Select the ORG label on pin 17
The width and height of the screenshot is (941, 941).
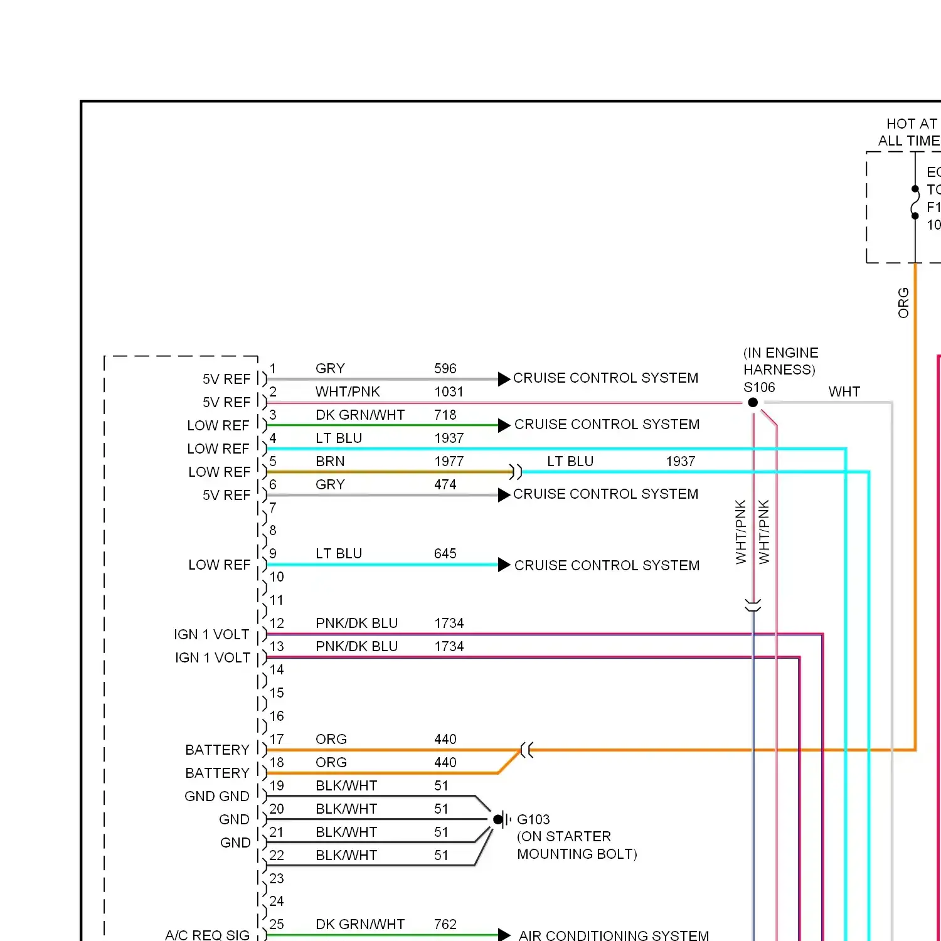(331, 740)
